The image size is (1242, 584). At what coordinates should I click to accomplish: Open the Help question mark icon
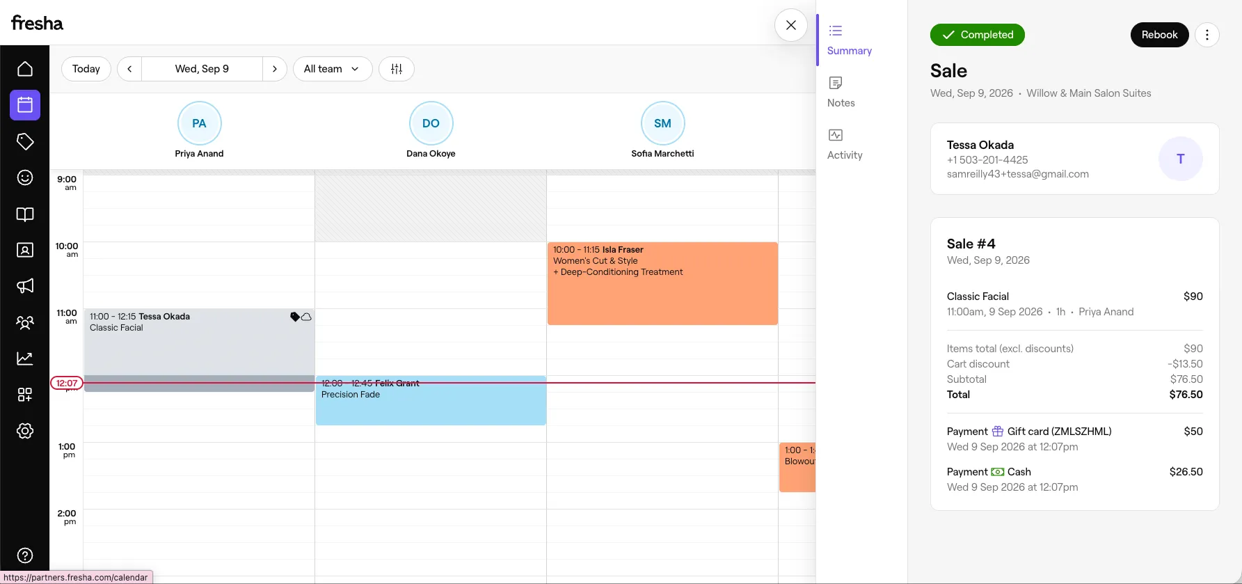tap(25, 555)
